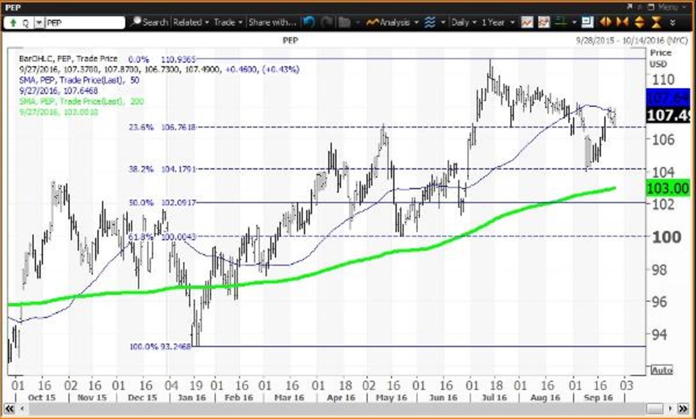
Task: Open the Daily interval dropdown
Action: 463,23
